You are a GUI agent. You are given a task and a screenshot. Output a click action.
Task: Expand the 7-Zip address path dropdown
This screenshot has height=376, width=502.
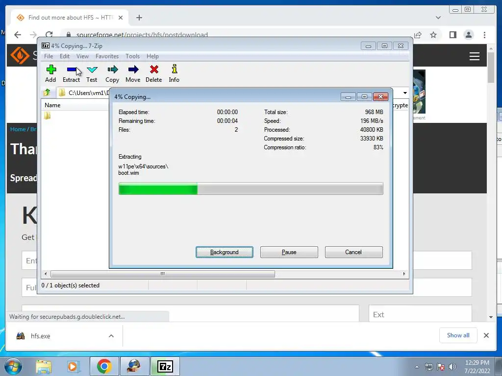[405, 93]
